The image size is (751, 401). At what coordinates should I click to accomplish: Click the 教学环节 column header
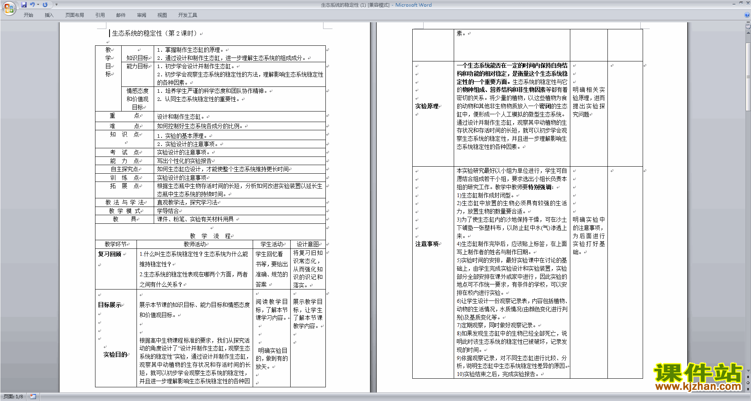click(116, 244)
